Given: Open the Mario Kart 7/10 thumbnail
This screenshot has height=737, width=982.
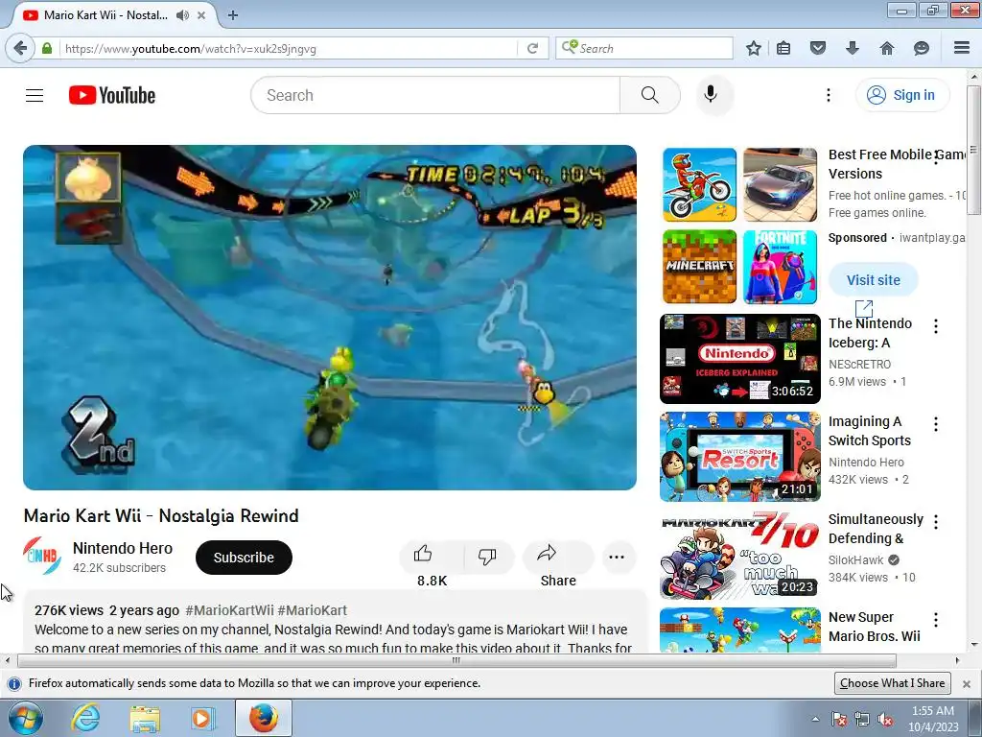Looking at the screenshot, I should [x=740, y=555].
